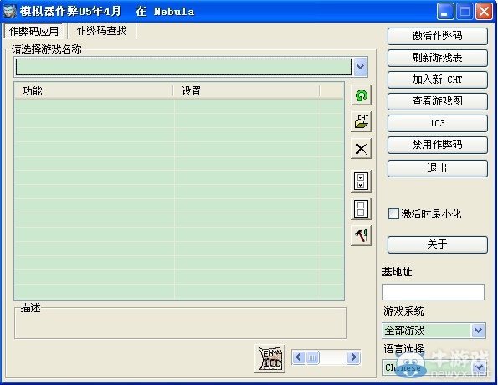Click the EMU ICO scroll icon
This screenshot has height=385, width=498.
[x=270, y=358]
